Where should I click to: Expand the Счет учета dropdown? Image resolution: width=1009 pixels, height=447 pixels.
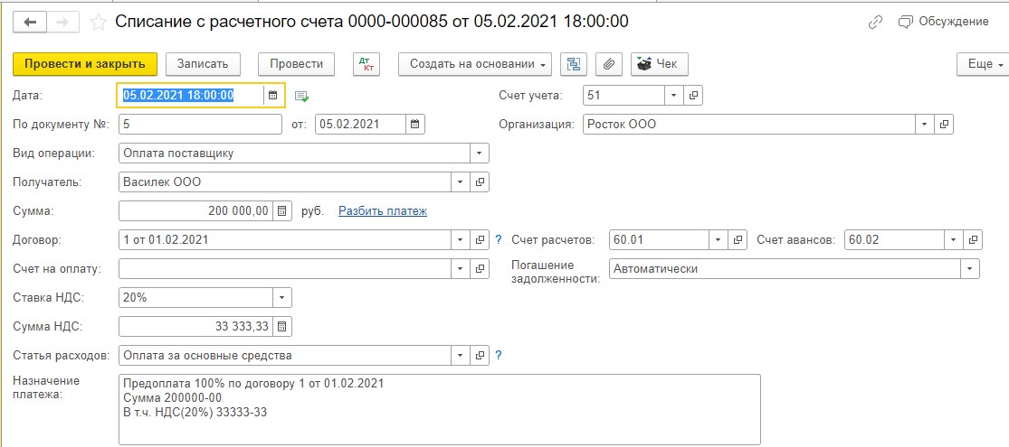(x=674, y=95)
